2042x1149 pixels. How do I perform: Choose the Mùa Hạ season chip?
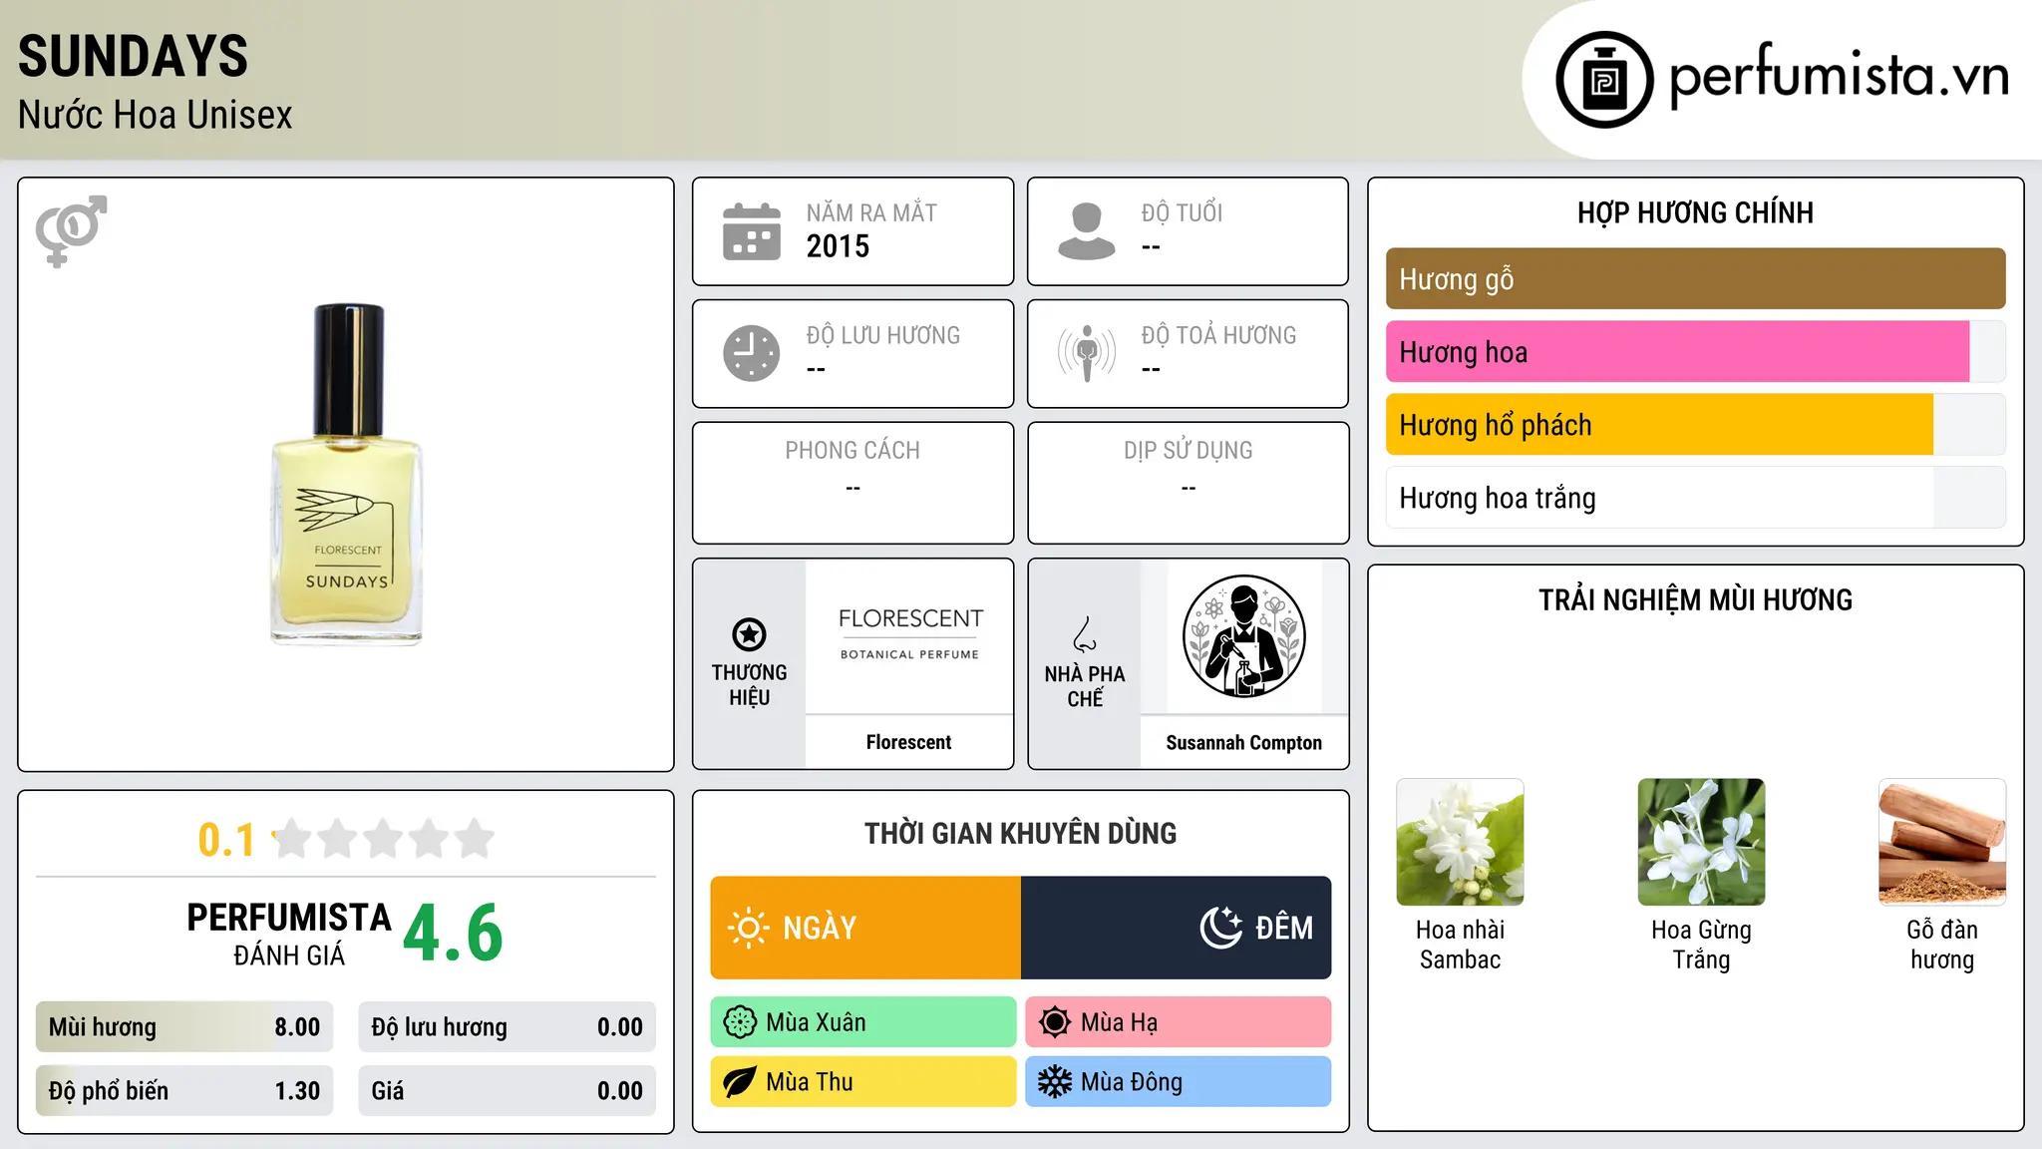(1179, 1022)
